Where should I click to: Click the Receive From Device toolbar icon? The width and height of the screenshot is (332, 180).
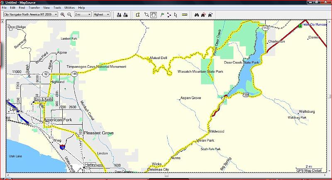click(126, 15)
